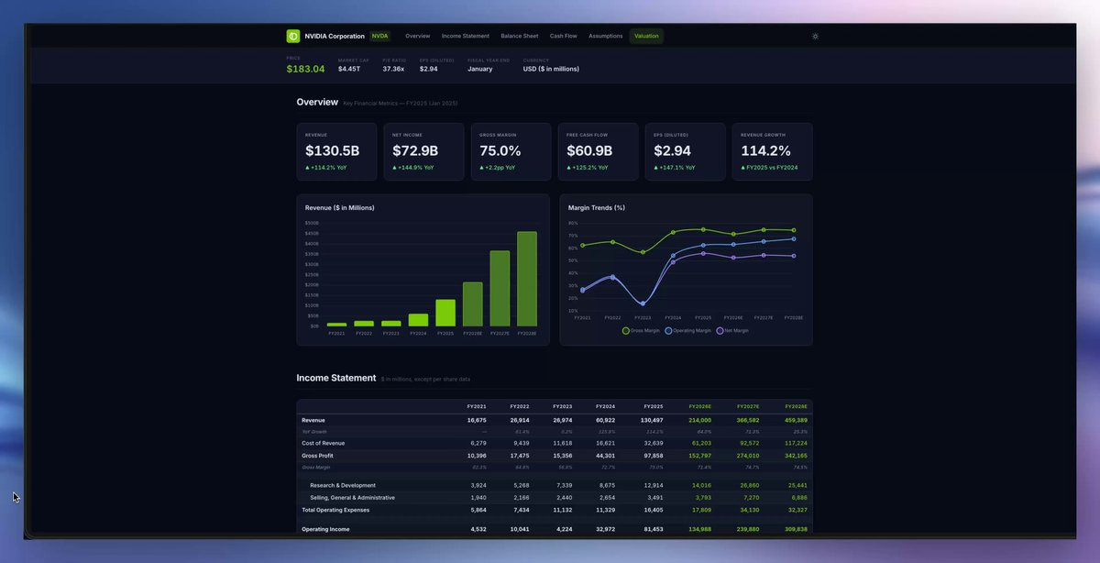The height and width of the screenshot is (563, 1100).
Task: Click the USD ($ in millions) currency value
Action: click(x=551, y=69)
